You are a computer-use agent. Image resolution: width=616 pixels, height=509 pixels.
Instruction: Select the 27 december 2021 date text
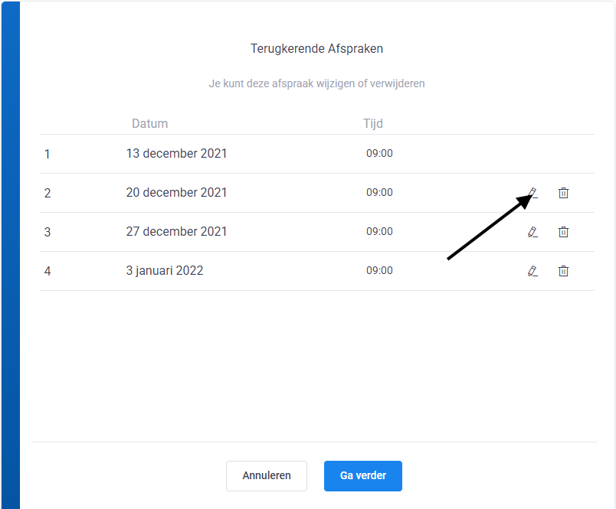click(176, 232)
